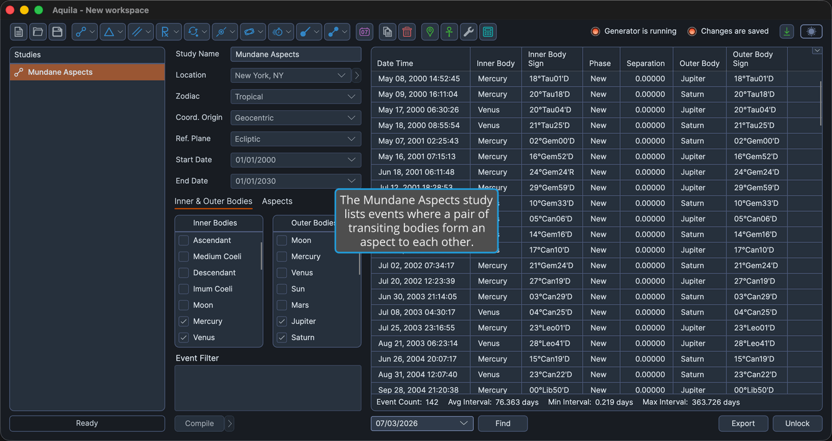832x441 pixels.
Task: Click into the Event Filter text area
Action: click(x=268, y=387)
